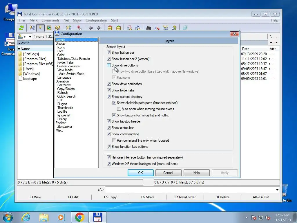Open the Commands menu
The height and width of the screenshot is (223, 297).
(50, 20)
